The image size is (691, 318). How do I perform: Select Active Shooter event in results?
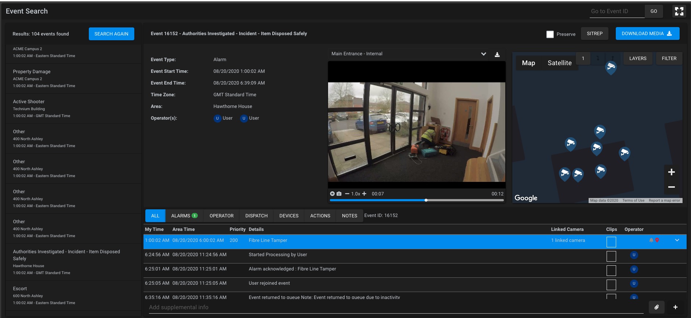73,109
